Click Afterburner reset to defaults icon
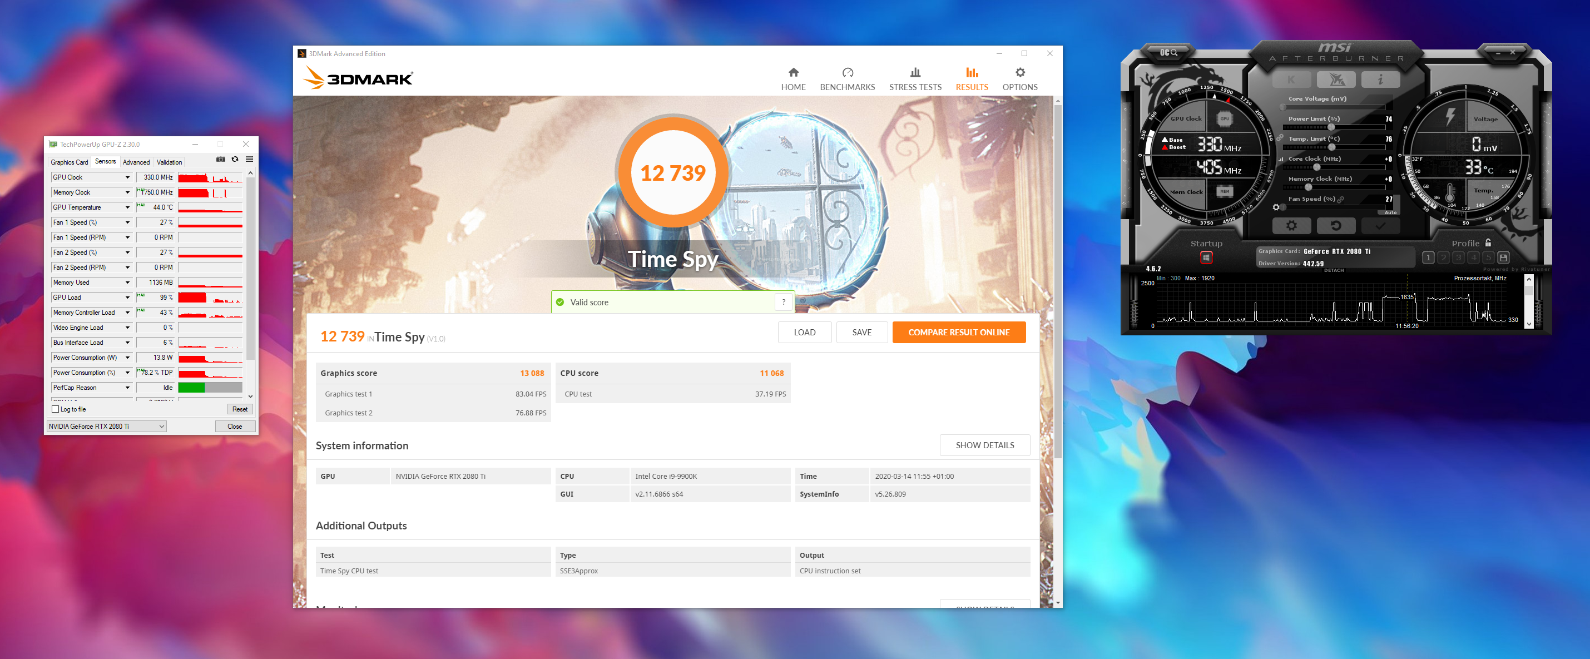This screenshot has height=659, width=1590. point(1336,226)
